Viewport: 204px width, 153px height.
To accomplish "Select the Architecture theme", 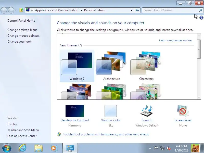I will click(x=111, y=66).
